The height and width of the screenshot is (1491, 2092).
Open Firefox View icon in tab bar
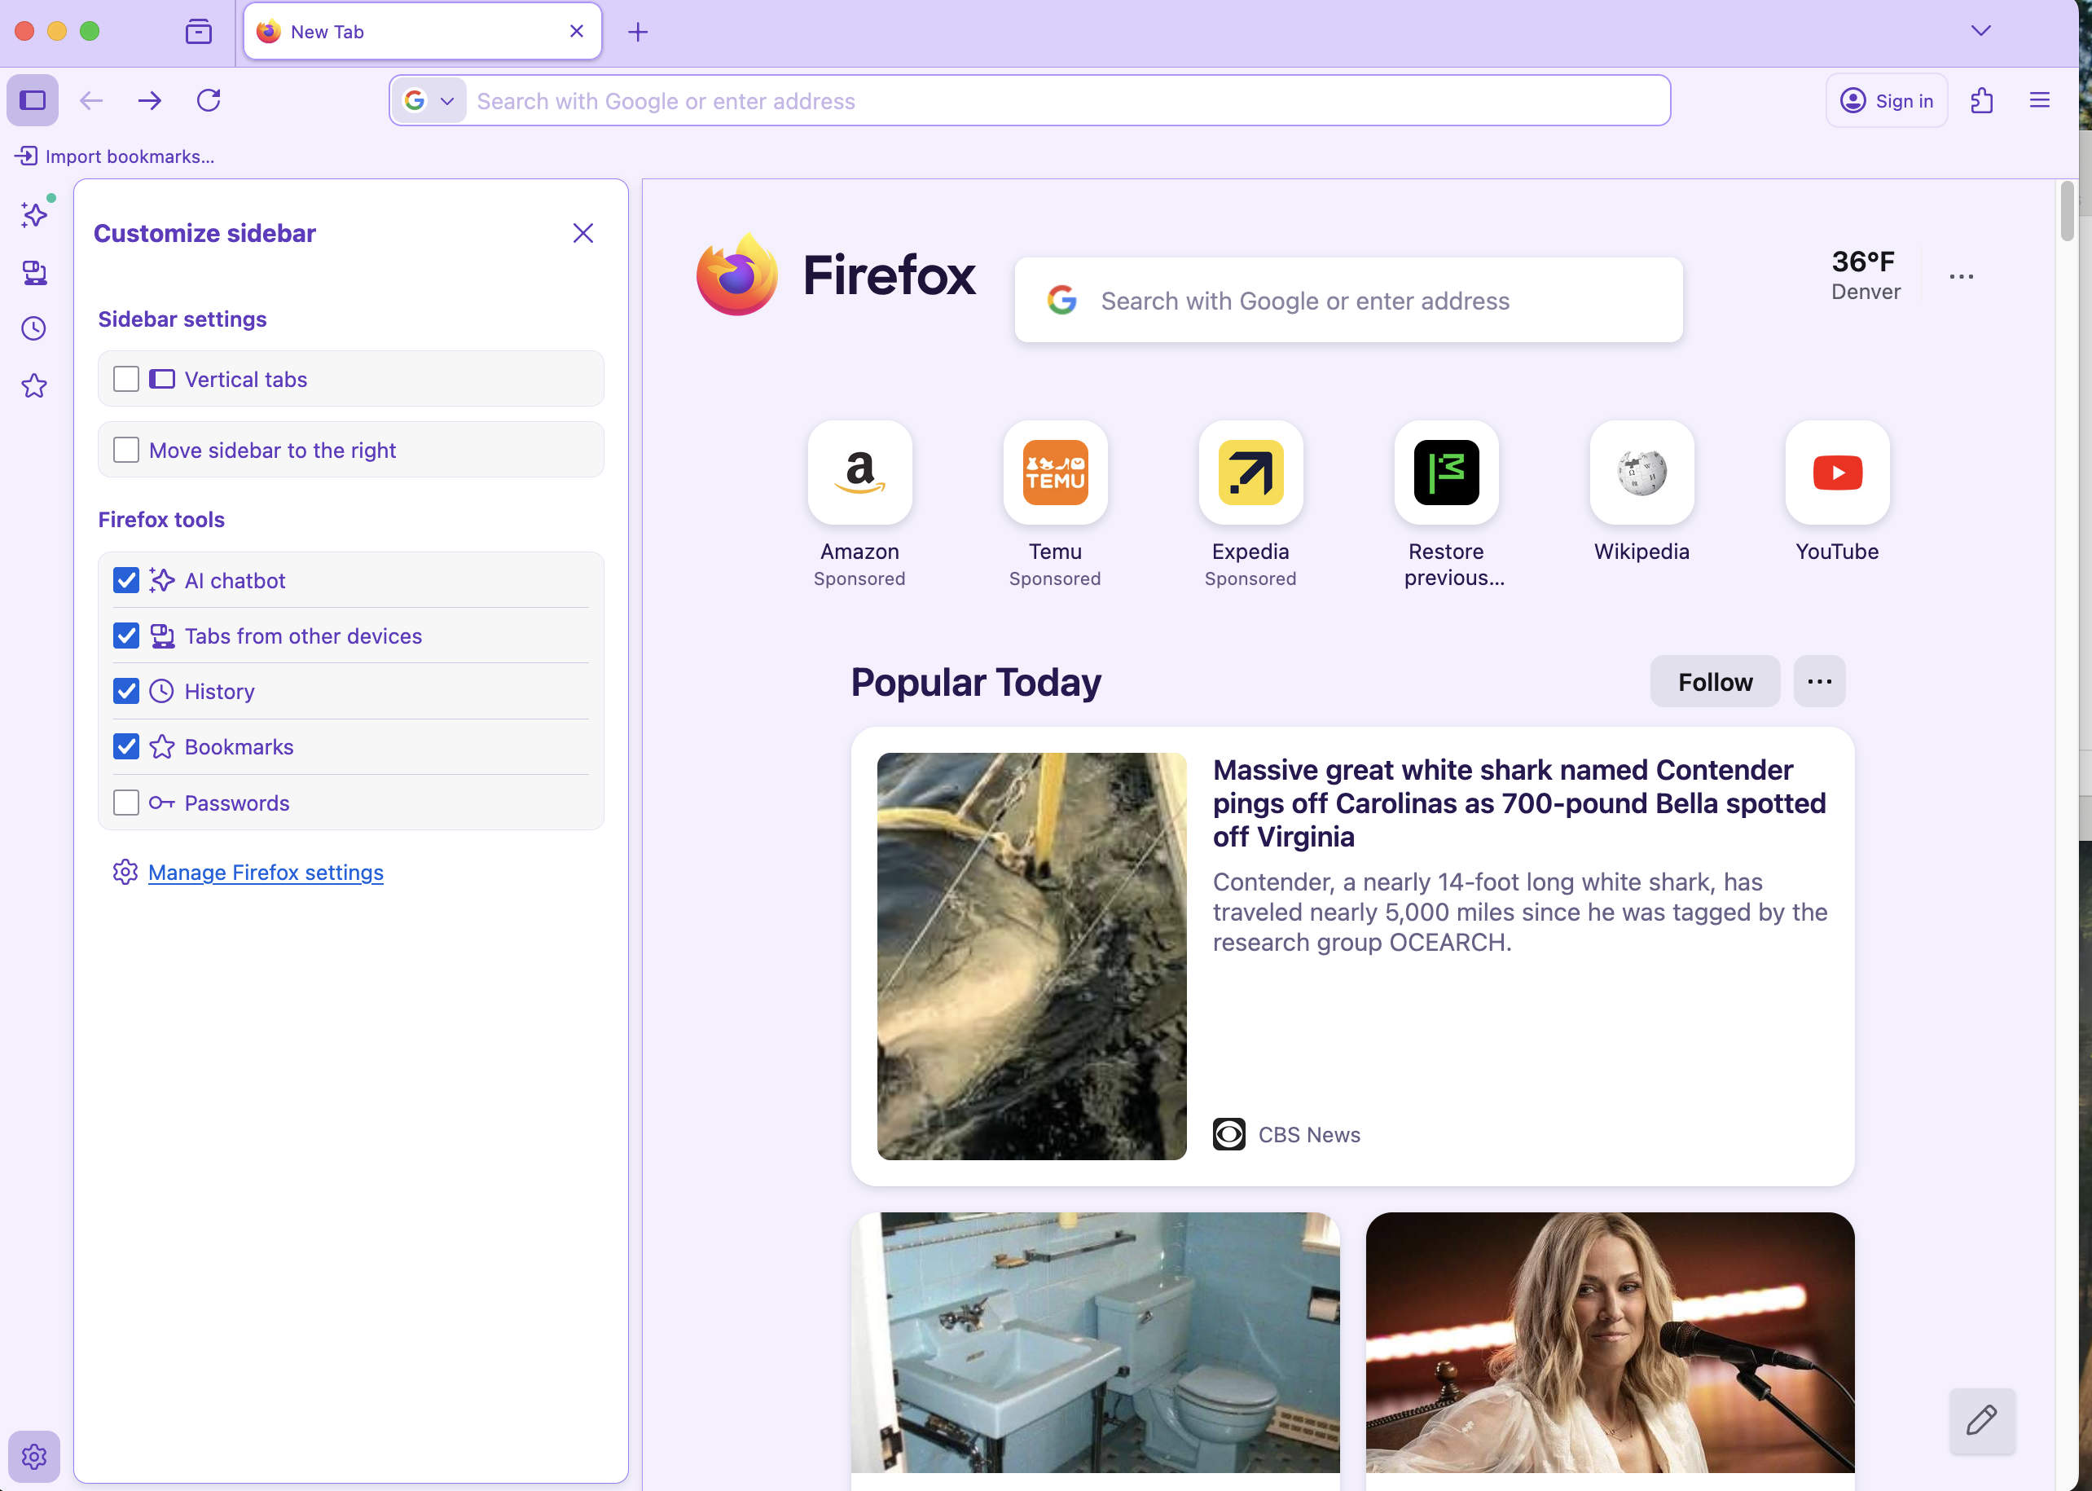[x=198, y=31]
